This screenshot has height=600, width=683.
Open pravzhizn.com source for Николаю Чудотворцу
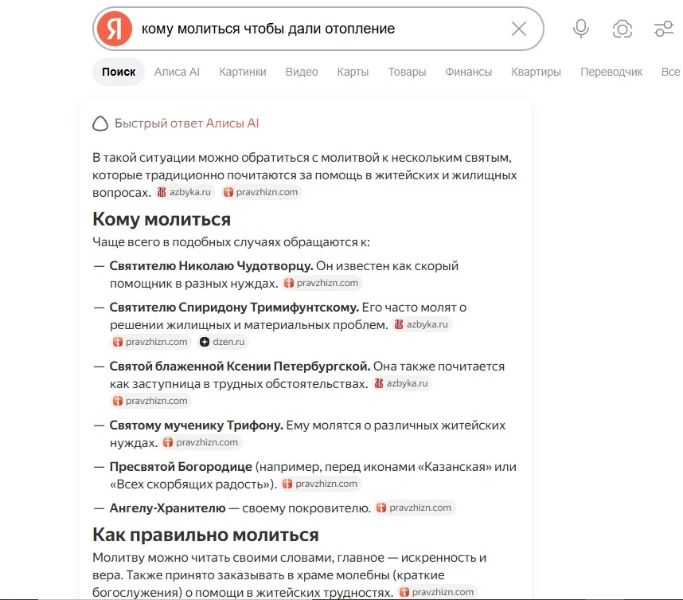[x=322, y=283]
